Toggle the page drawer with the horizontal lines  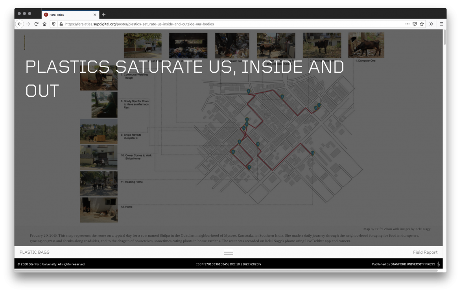[x=229, y=252]
